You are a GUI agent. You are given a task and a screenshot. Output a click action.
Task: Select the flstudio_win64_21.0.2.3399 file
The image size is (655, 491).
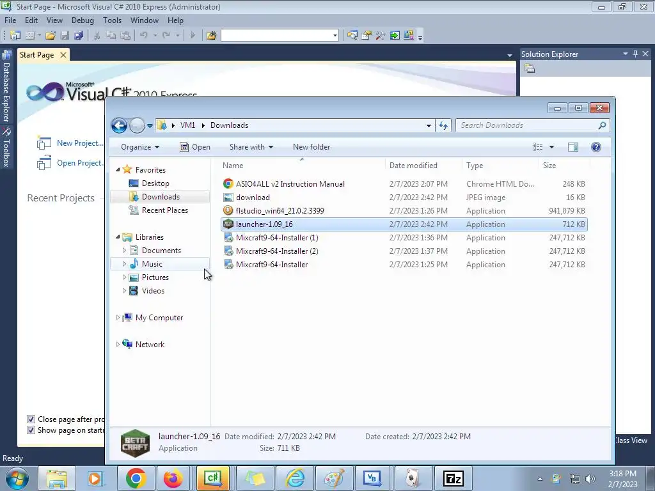coord(404,211)
